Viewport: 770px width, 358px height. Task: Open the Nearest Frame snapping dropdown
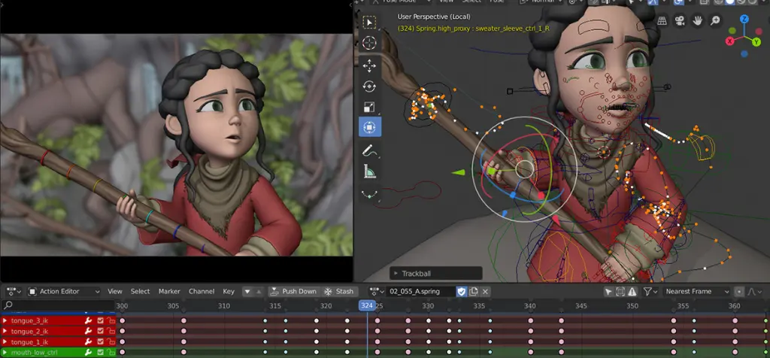[x=696, y=291]
